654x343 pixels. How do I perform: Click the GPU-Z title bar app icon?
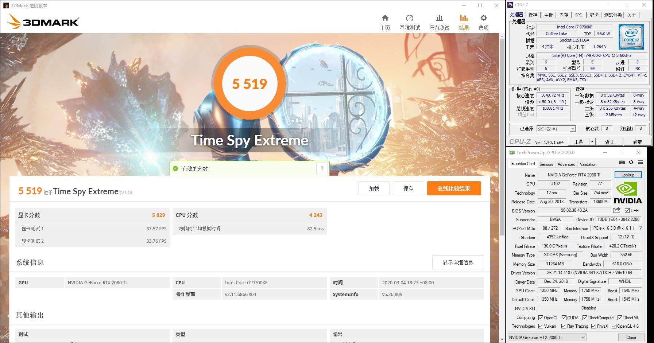512,152
